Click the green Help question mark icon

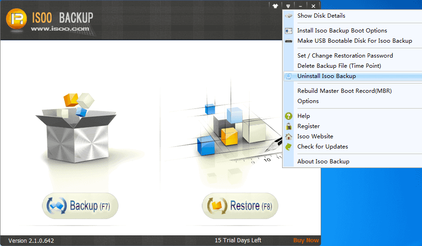[x=289, y=116]
